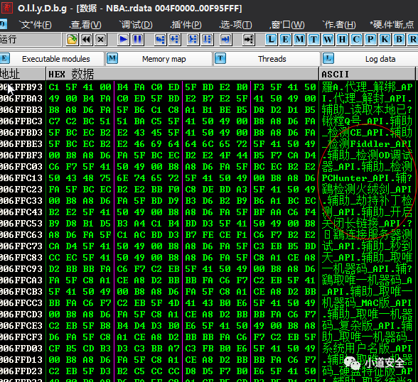Click the Execute till return icon
This screenshot has height=382, width=418.
pyautogui.click(x=225, y=40)
